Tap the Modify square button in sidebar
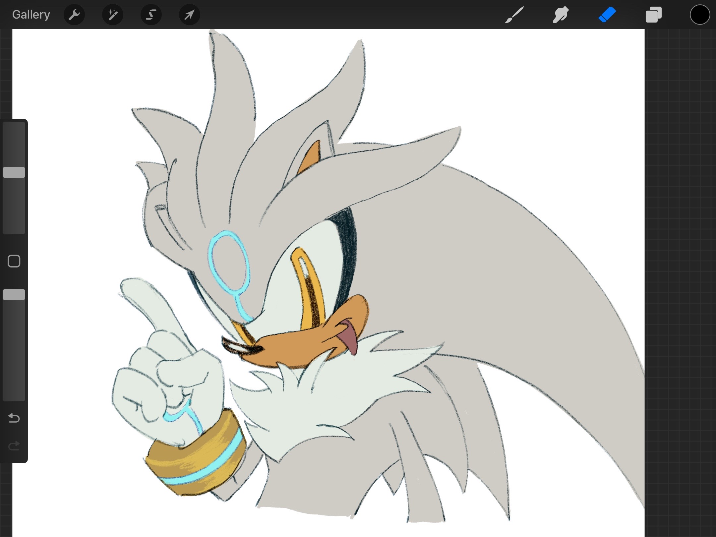Viewport: 716px width, 537px height. [x=14, y=261]
